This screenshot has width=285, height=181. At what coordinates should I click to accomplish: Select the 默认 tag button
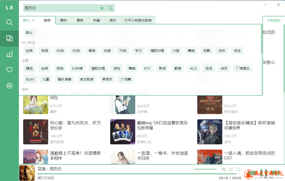(x=29, y=33)
